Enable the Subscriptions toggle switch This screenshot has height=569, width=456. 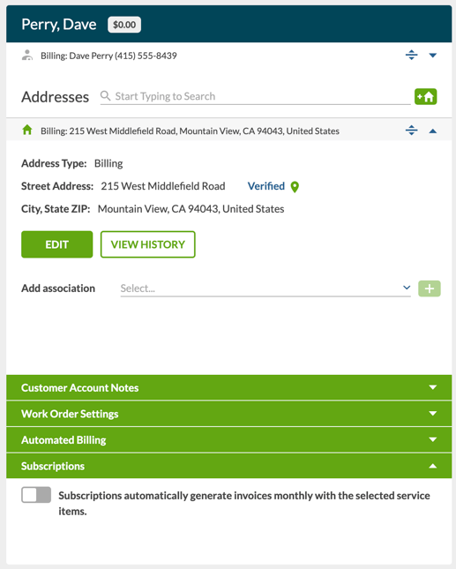point(36,495)
